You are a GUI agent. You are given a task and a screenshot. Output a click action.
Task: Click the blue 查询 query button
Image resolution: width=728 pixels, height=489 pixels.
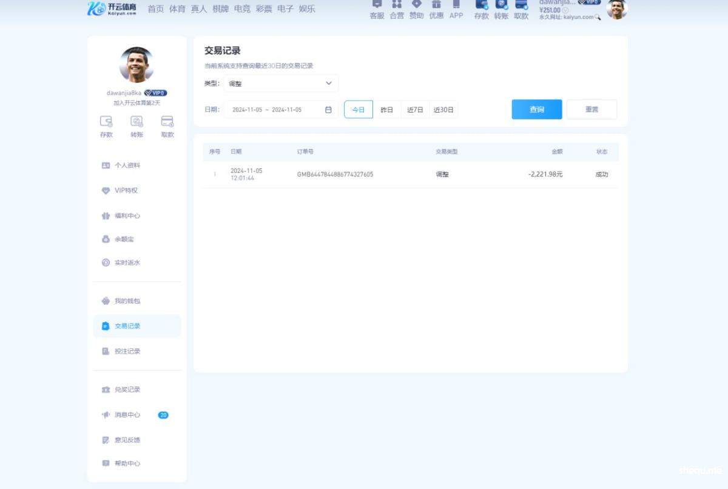[x=536, y=109]
